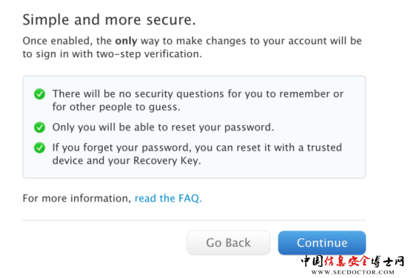
Task: Click the phrase 'two-step verification'
Action: [x=148, y=54]
